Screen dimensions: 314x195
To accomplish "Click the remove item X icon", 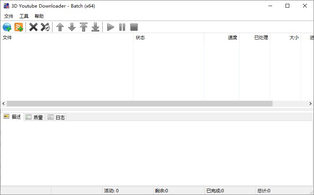I will pyautogui.click(x=33, y=27).
